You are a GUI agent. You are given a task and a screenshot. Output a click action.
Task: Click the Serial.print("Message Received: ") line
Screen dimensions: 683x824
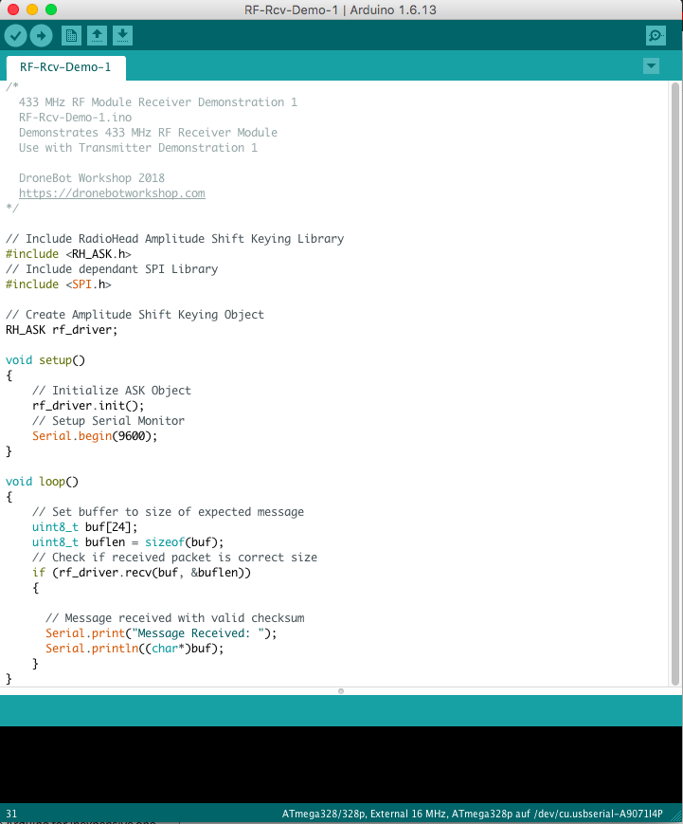pos(161,633)
